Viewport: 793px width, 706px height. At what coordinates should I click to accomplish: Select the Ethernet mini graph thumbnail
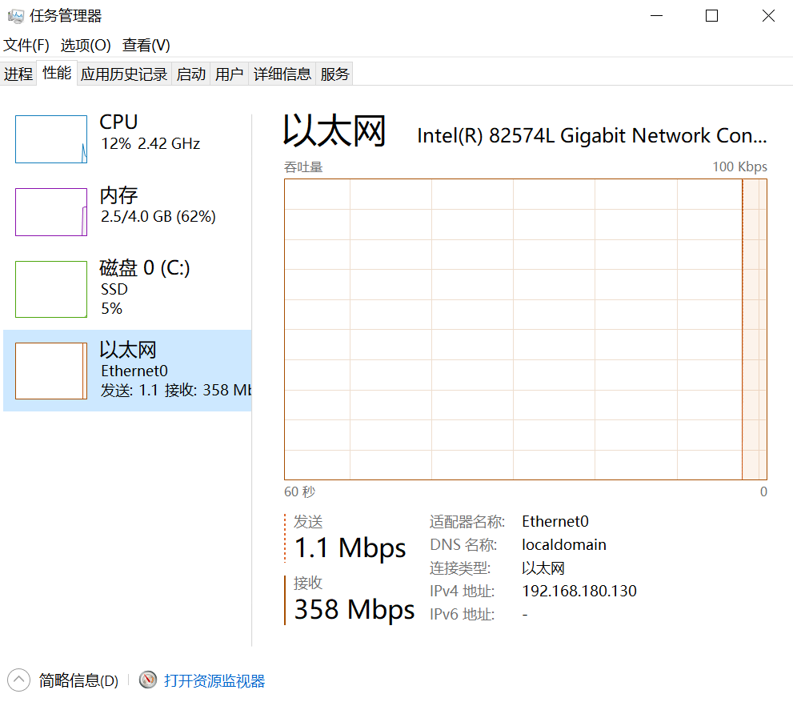(51, 371)
